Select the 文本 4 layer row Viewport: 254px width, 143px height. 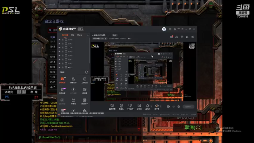pos(73,55)
